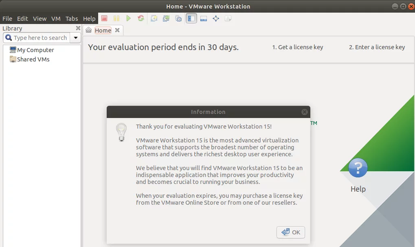Toggle the Library sidebar view button
This screenshot has height=247, width=415.
[x=191, y=18]
